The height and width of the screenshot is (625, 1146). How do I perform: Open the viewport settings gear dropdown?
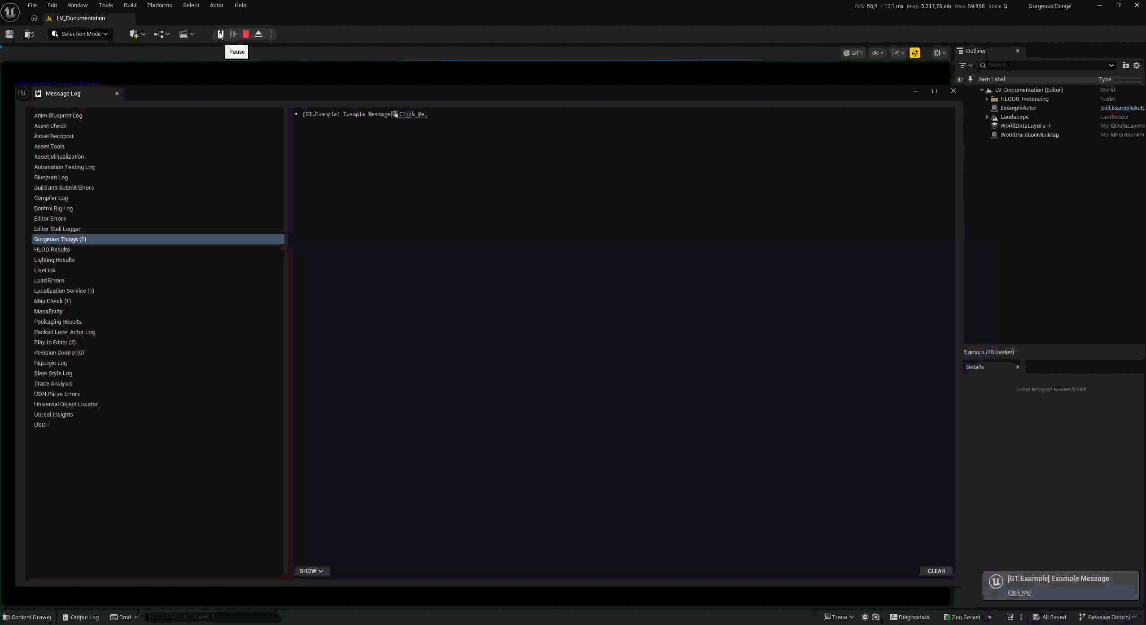tap(939, 53)
